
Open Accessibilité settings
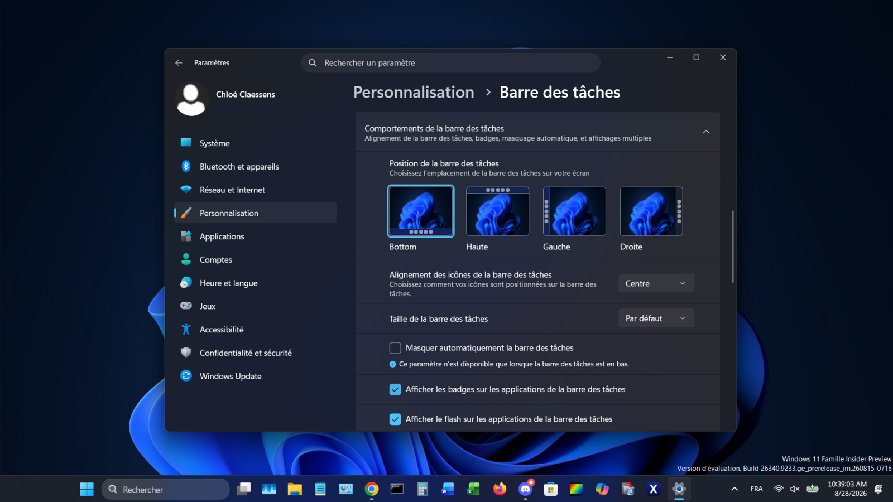pyautogui.click(x=255, y=330)
